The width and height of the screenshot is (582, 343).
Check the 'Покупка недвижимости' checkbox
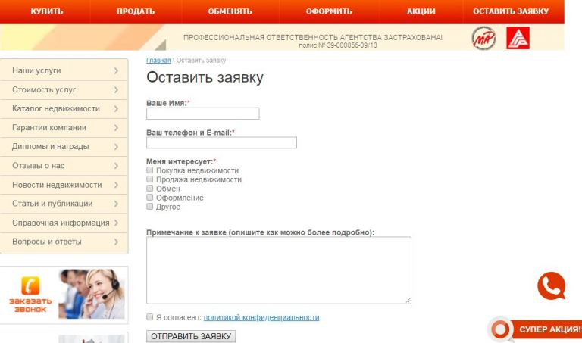pyautogui.click(x=149, y=170)
